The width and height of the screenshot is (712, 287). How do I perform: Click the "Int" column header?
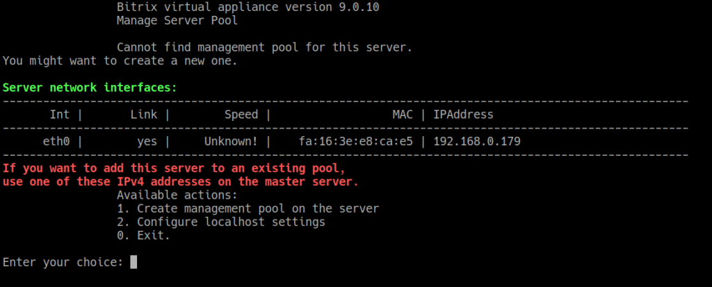[x=59, y=115]
